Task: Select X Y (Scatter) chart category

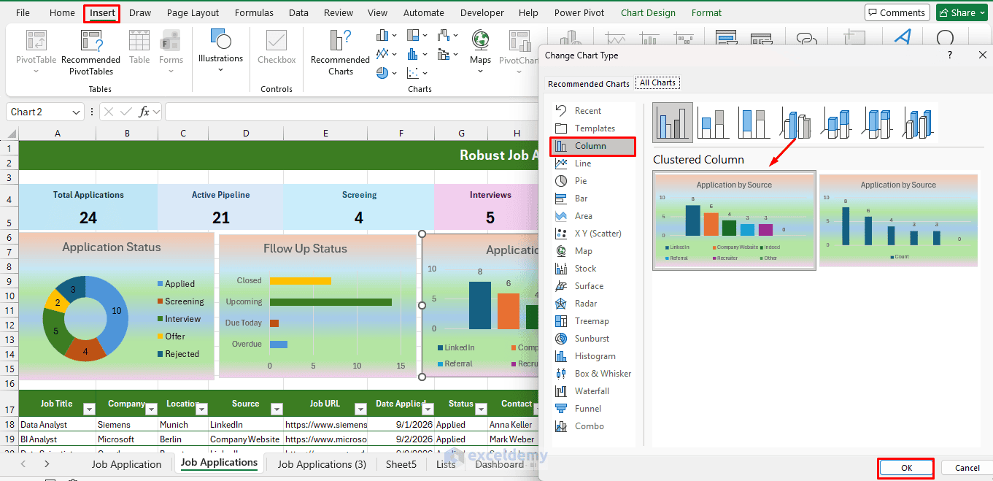Action: (x=593, y=234)
